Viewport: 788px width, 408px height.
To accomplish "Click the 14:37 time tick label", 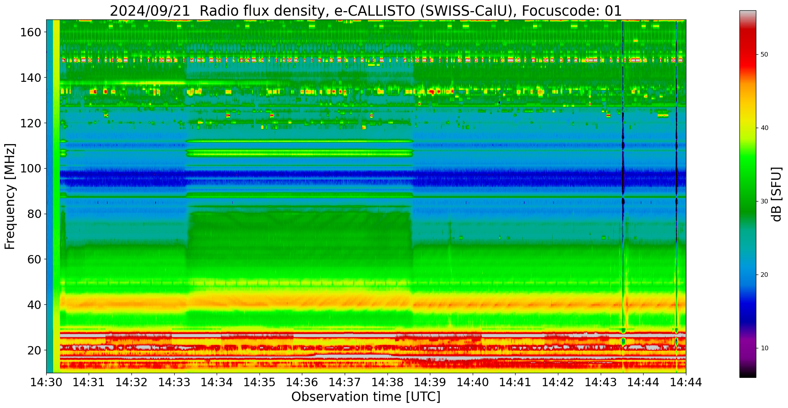I will [x=345, y=382].
